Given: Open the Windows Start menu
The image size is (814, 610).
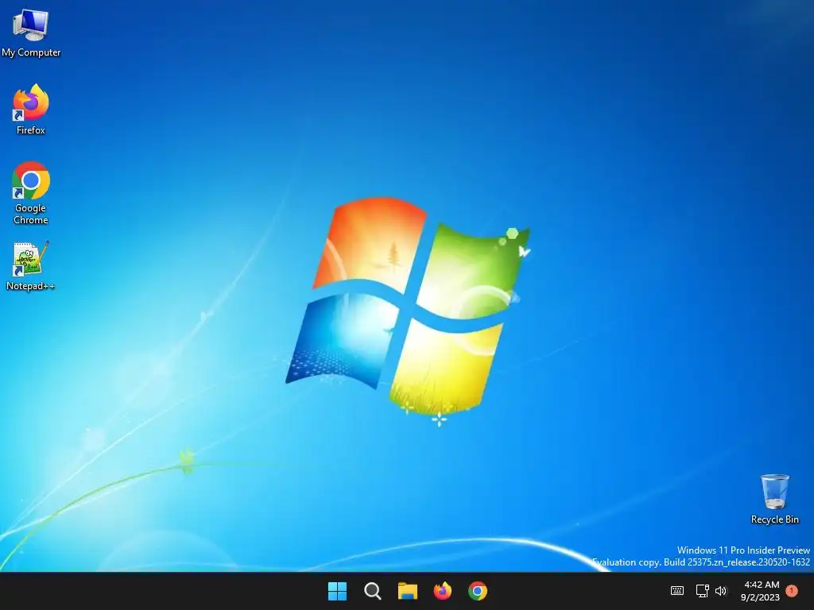Looking at the screenshot, I should coord(337,591).
